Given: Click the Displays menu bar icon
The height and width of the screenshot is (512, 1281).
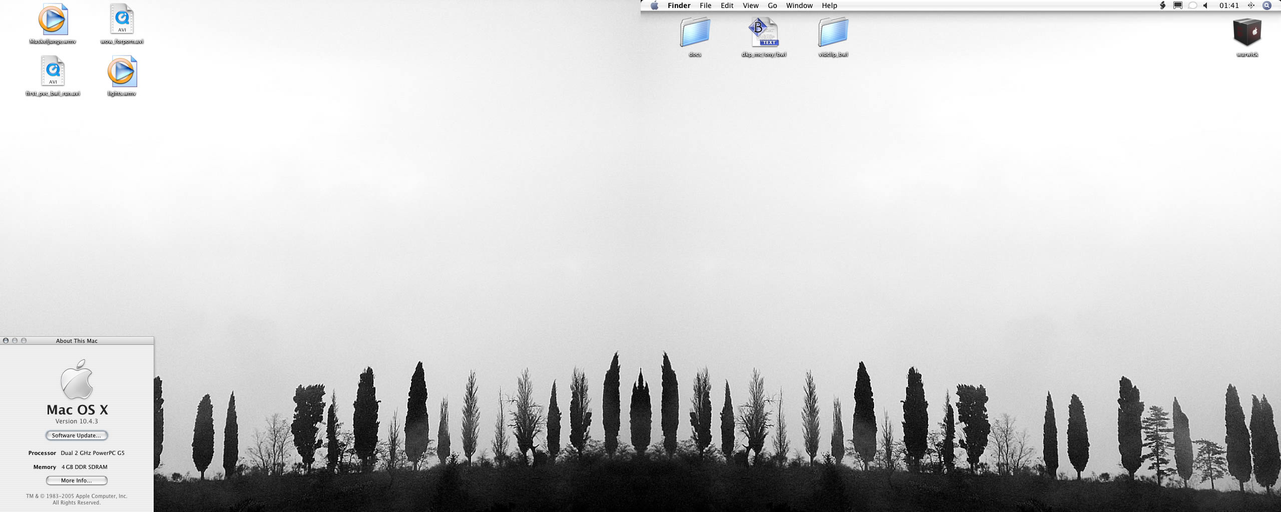Looking at the screenshot, I should [1178, 6].
